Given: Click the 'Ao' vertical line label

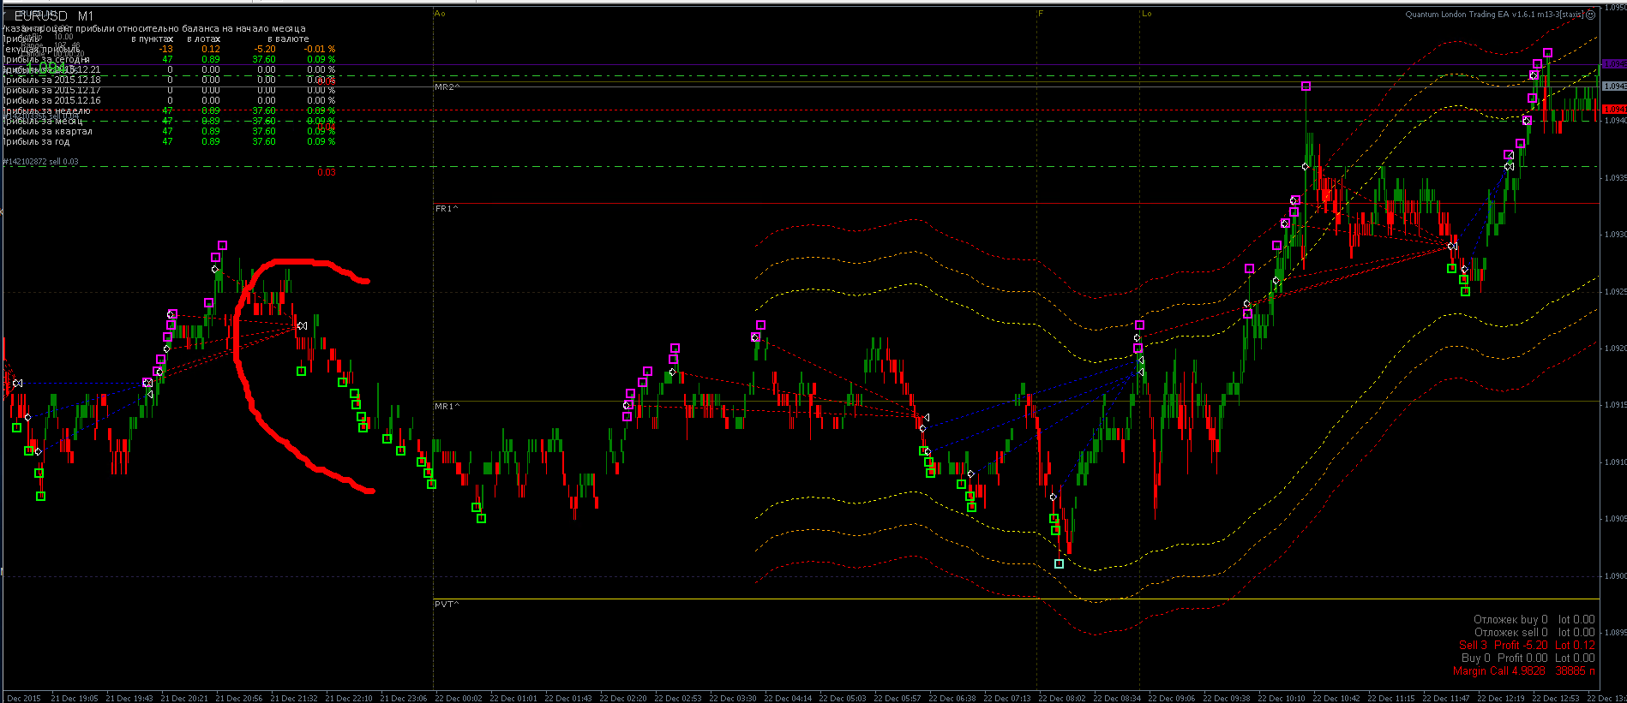Looking at the screenshot, I should (440, 14).
